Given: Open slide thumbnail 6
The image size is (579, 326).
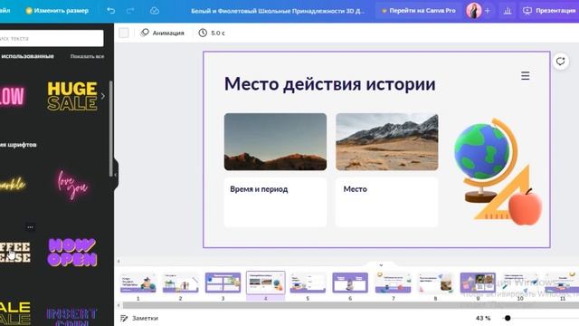Looking at the screenshot, I should (x=350, y=283).
